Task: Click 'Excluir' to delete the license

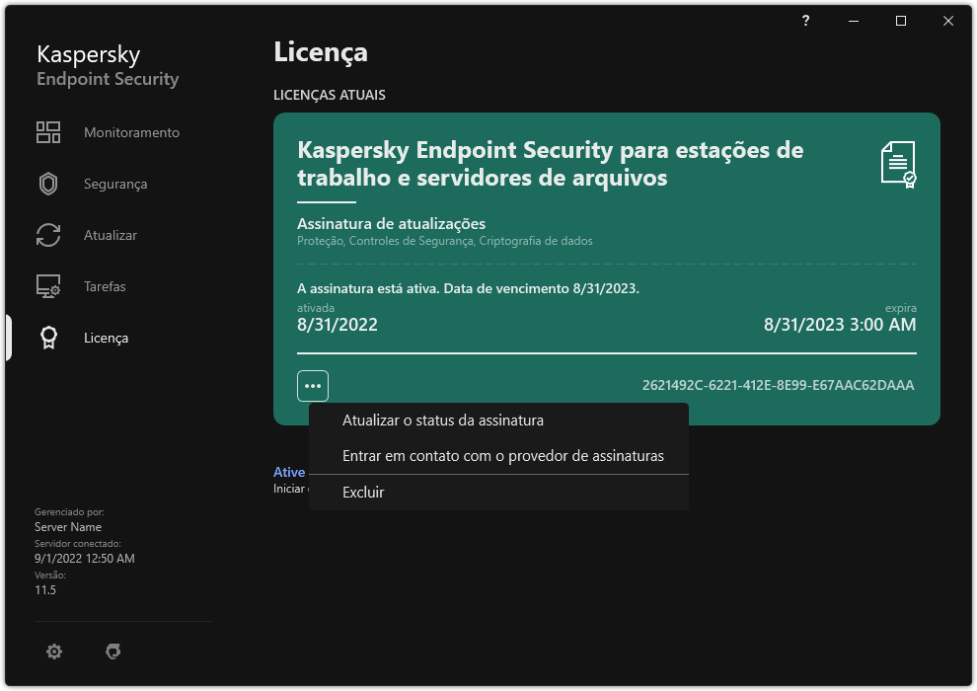Action: (x=363, y=492)
